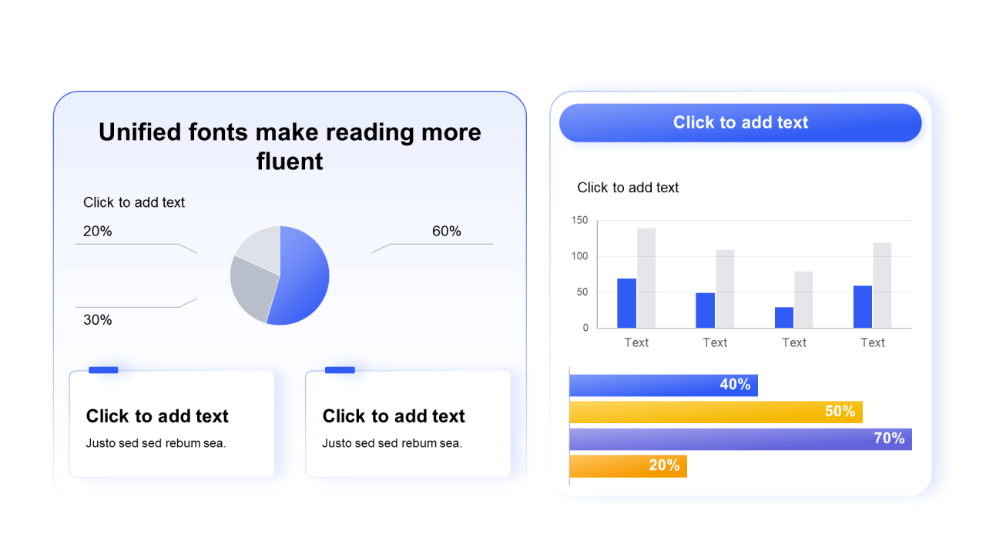This screenshot has height=554, width=986.
Task: Select "Justo sed sed rebum sea." in left card
Action: (156, 443)
